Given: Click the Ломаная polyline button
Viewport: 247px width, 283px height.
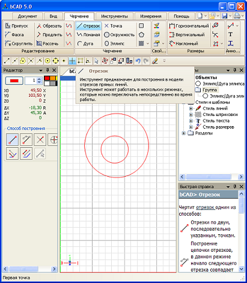Looking at the screenshot, I should tap(88, 35).
